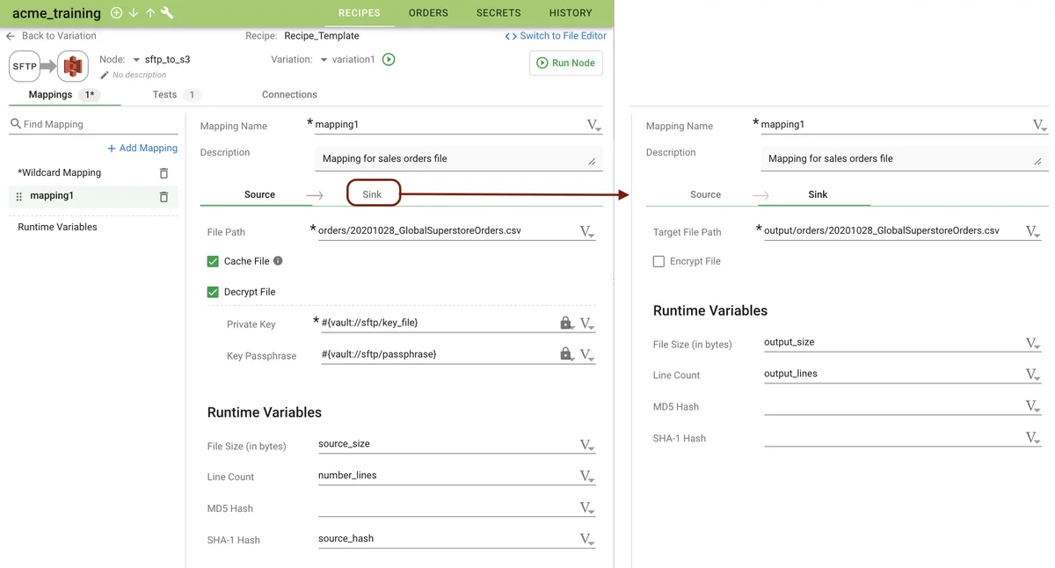The width and height of the screenshot is (1055, 568).
Task: Click the Find Mapping search field
Action: 97,125
